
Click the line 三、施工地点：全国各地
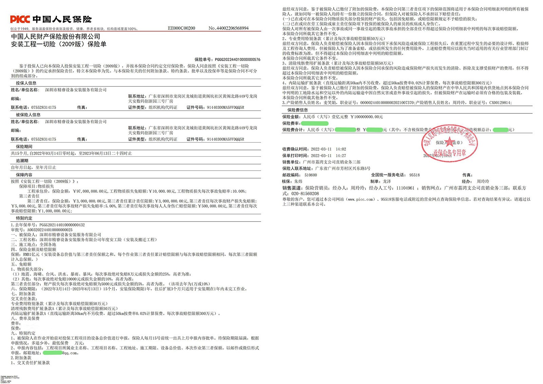(x=34, y=245)
